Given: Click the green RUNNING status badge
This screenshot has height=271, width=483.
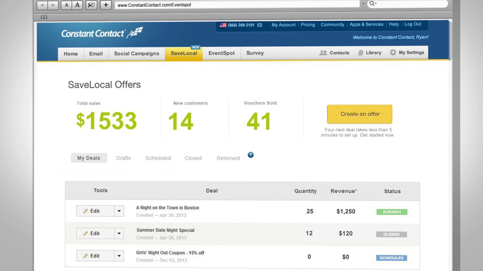Looking at the screenshot, I should pyautogui.click(x=392, y=212).
